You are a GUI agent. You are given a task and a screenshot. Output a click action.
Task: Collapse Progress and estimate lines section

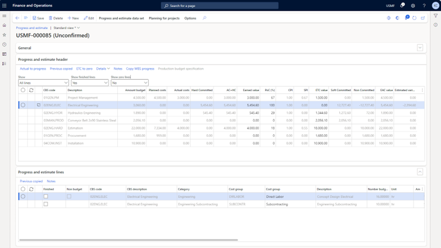(x=420, y=172)
